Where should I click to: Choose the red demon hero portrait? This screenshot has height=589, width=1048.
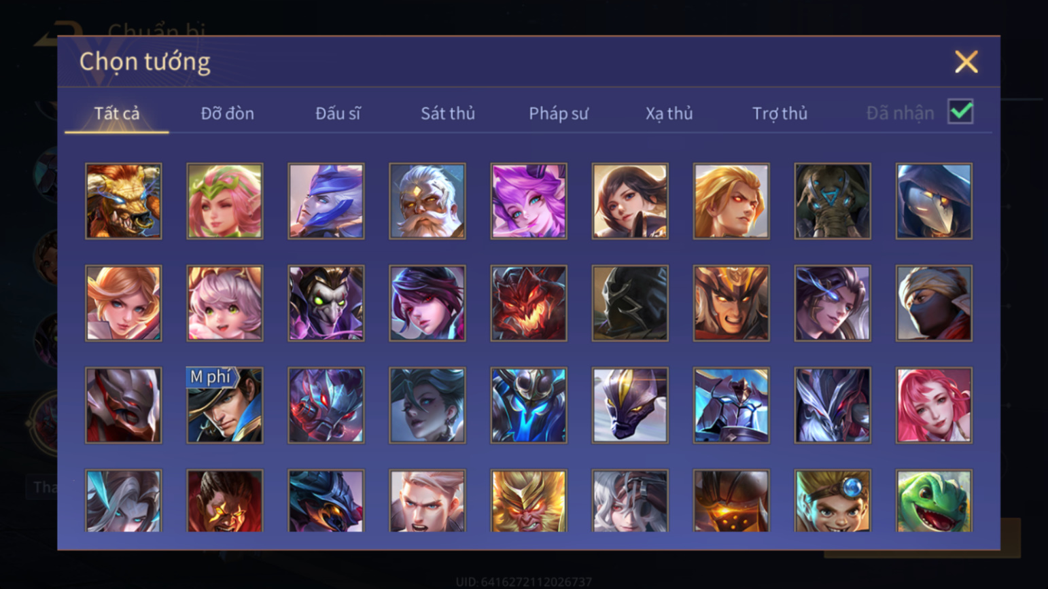point(529,303)
